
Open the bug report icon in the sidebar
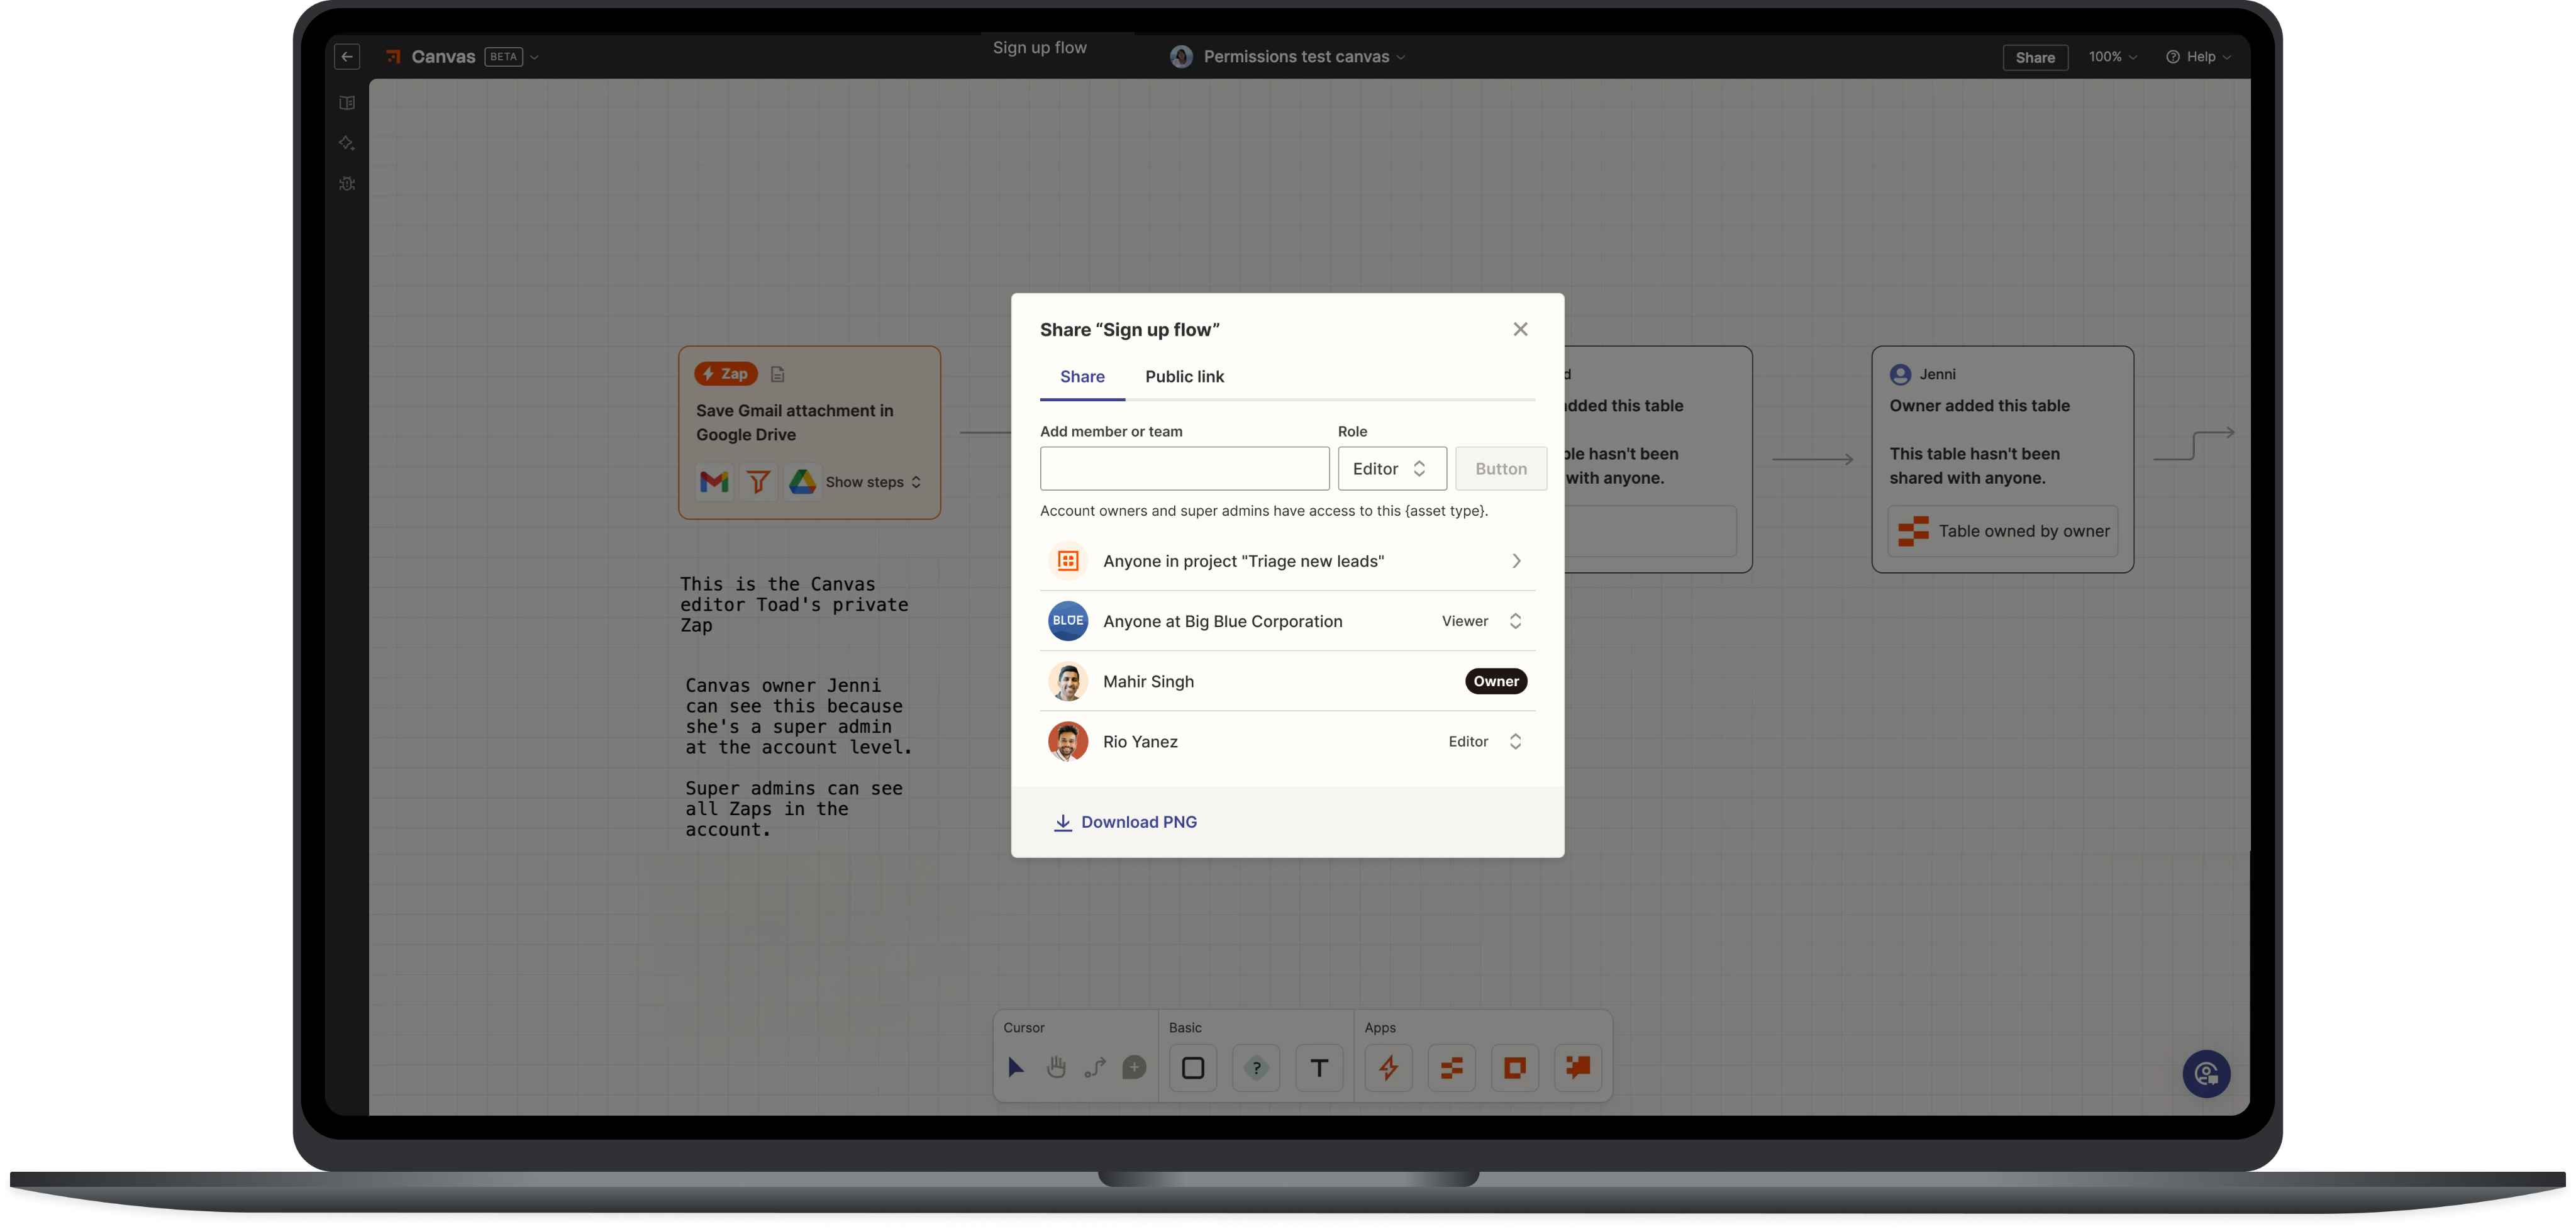346,184
